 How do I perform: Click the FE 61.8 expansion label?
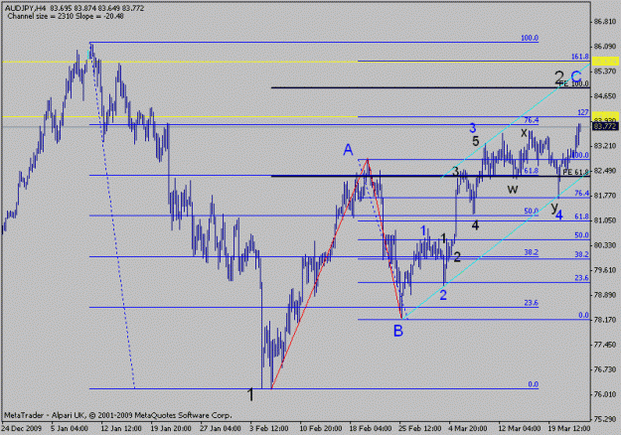point(576,172)
